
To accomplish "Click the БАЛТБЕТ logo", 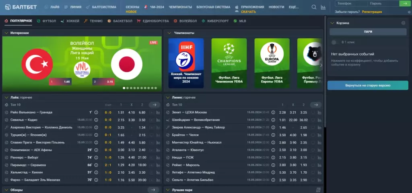I will coord(21,7).
